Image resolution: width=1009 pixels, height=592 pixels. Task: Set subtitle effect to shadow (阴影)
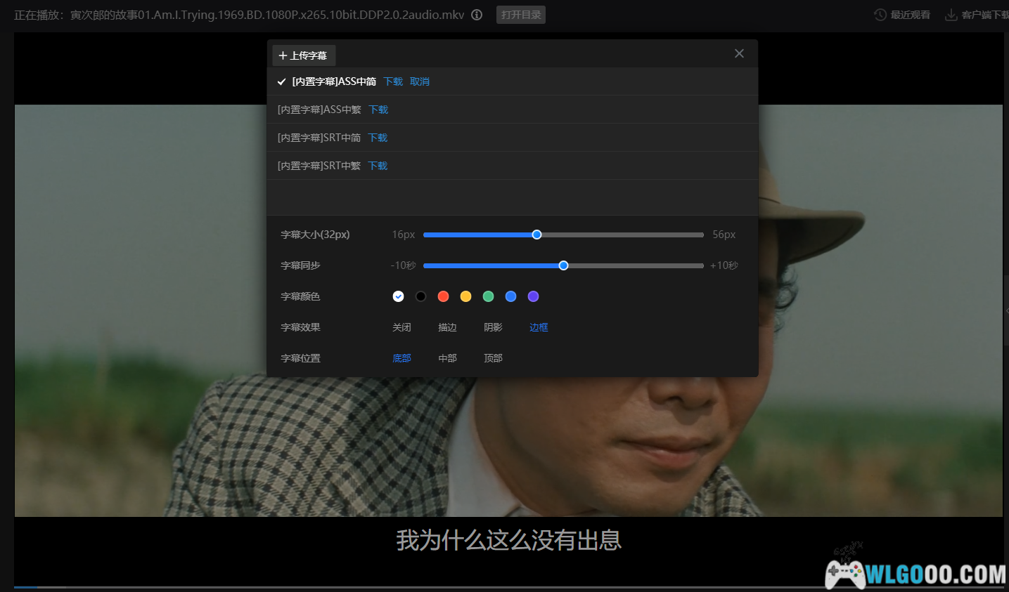pyautogui.click(x=493, y=327)
